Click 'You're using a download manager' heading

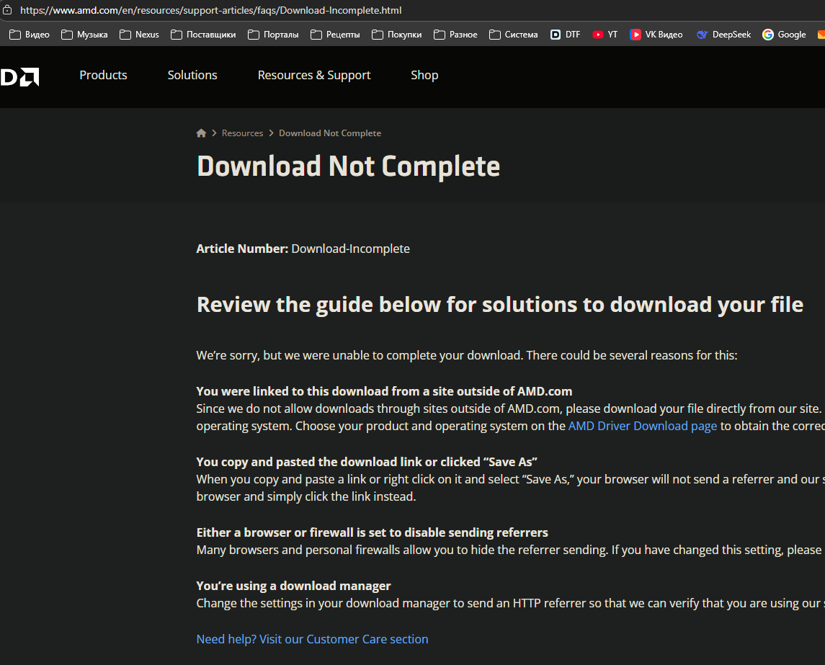(x=293, y=586)
